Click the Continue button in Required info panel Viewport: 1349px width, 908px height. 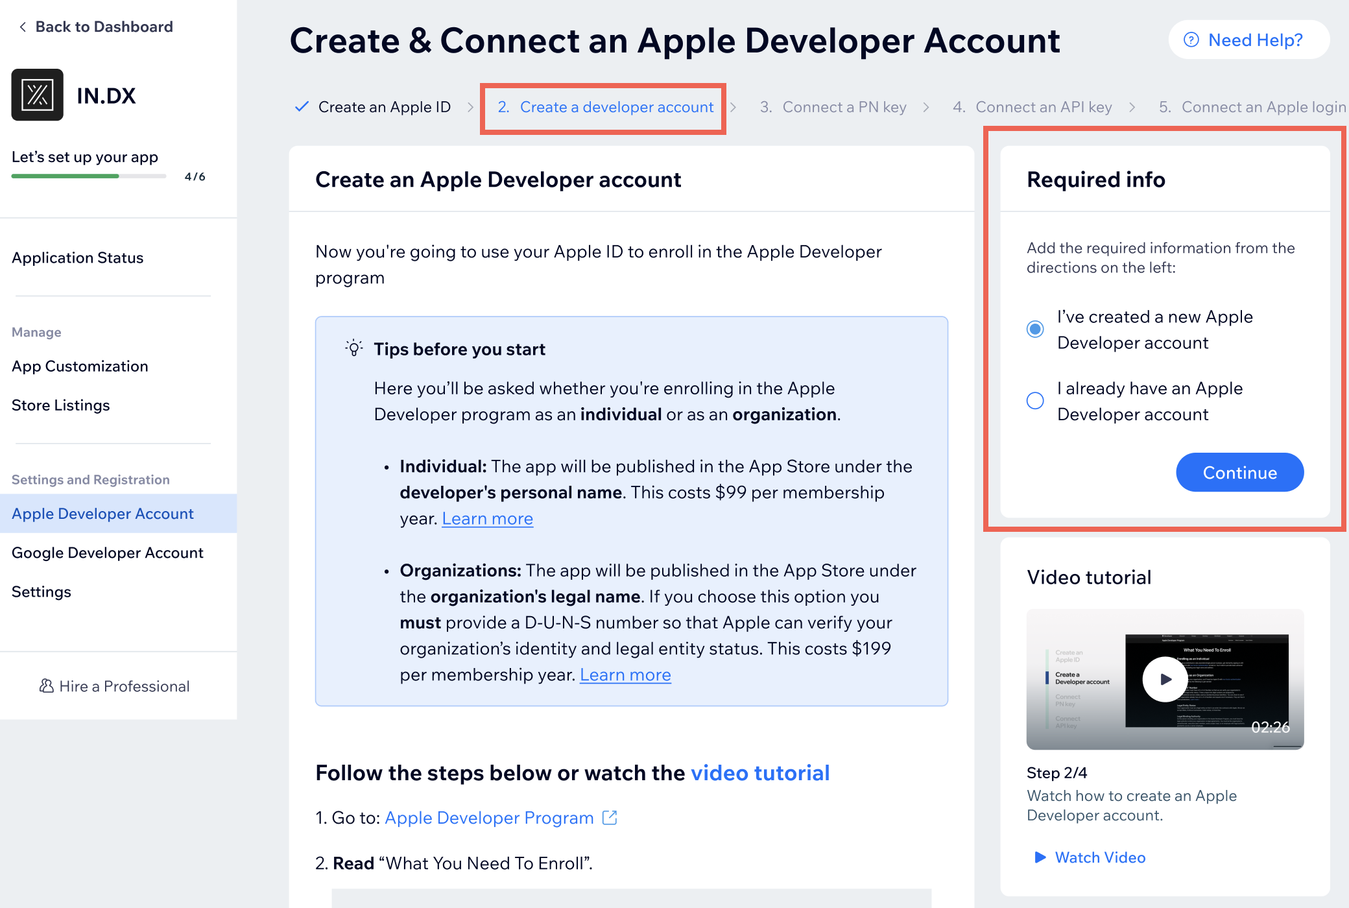point(1239,472)
